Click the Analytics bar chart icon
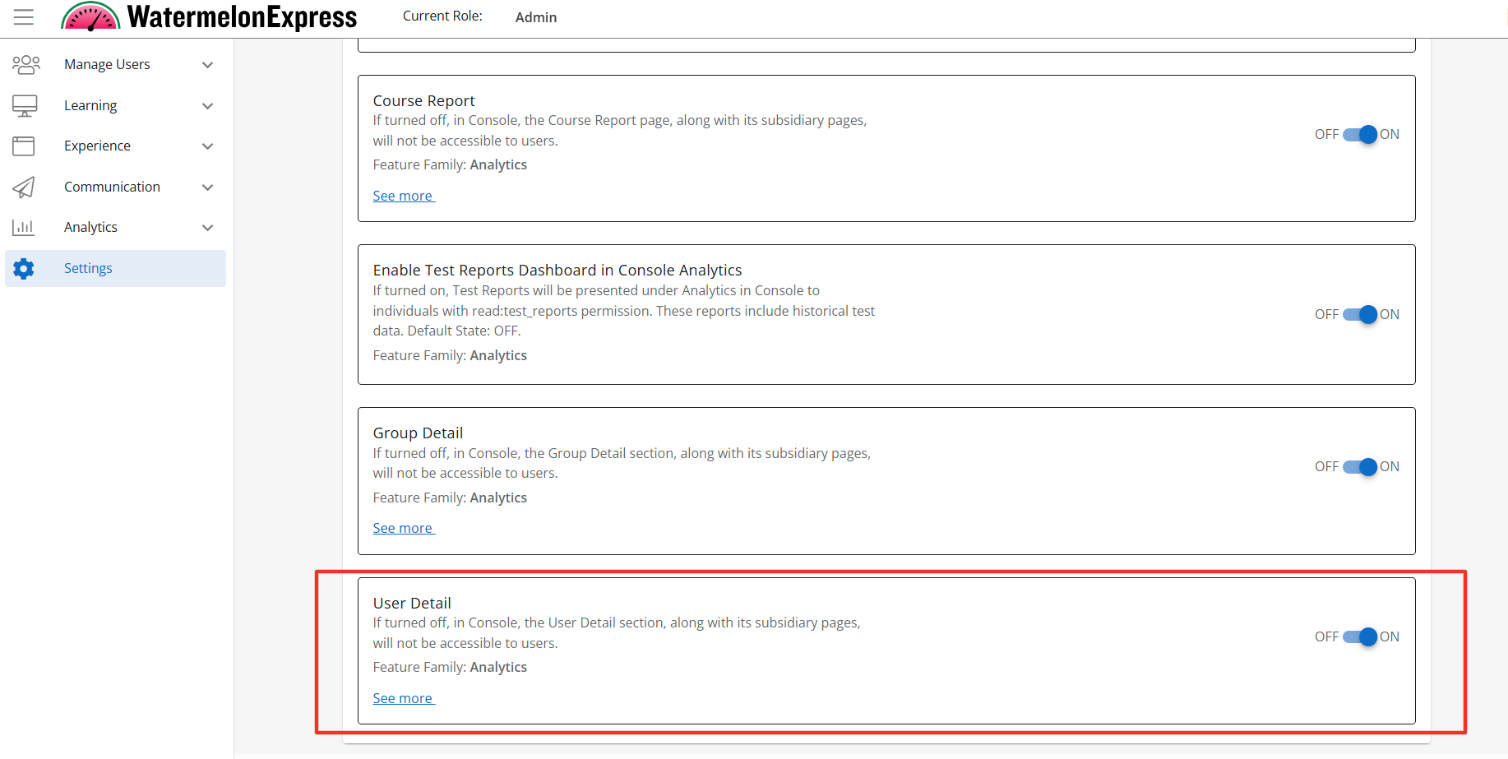Image resolution: width=1508 pixels, height=759 pixels. coord(24,227)
